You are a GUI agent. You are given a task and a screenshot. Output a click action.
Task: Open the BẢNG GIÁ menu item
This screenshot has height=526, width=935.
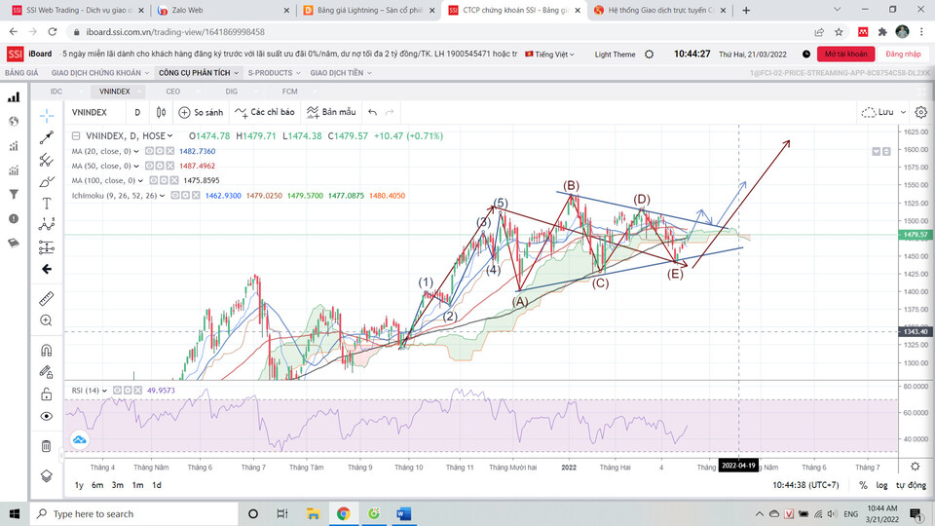click(21, 73)
